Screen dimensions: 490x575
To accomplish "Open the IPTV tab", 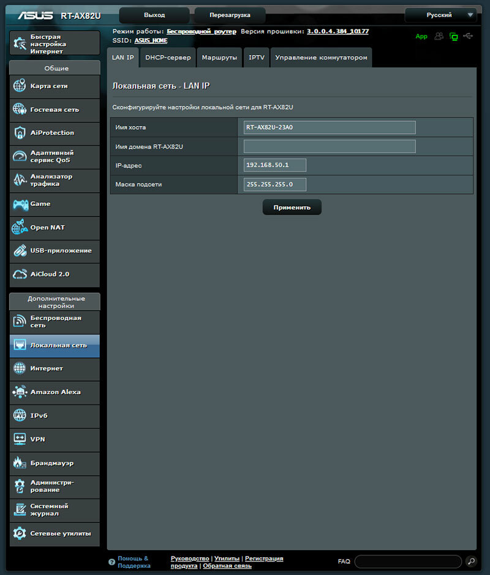I will tap(257, 57).
